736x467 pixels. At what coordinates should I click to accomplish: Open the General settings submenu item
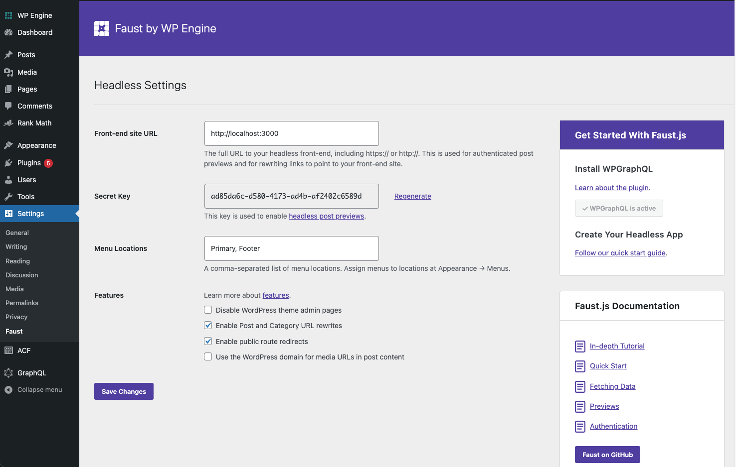pos(17,233)
